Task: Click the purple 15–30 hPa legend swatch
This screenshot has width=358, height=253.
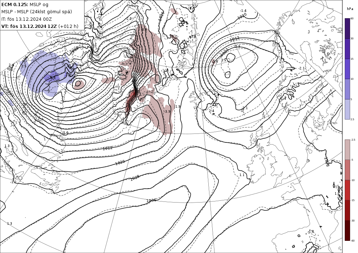Action: point(347,49)
